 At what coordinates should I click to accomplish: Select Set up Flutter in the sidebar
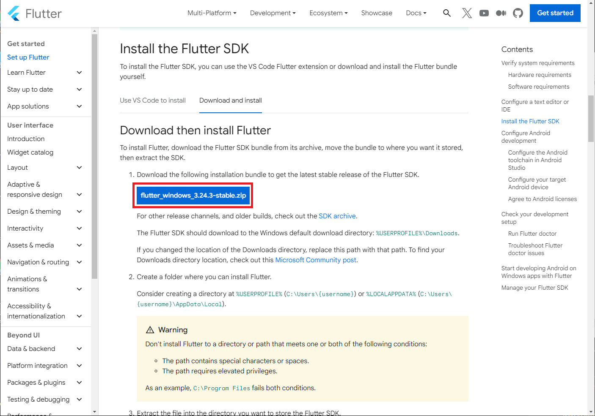[28, 57]
